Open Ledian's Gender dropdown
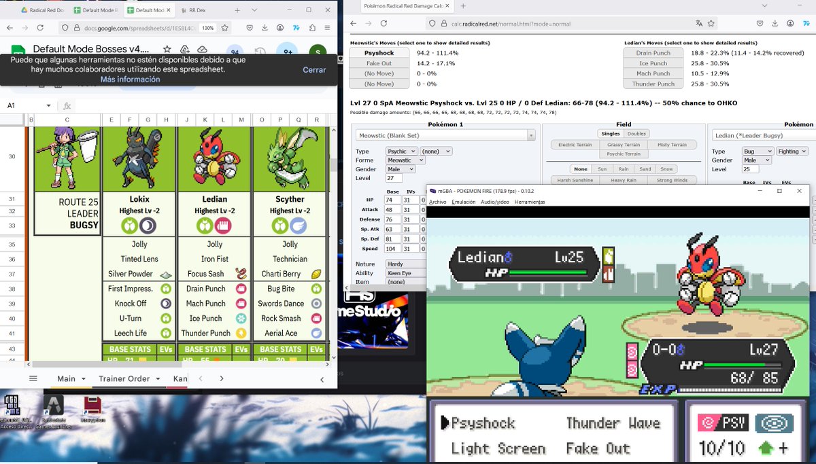Screen dimensions: 816x464 (x=757, y=160)
